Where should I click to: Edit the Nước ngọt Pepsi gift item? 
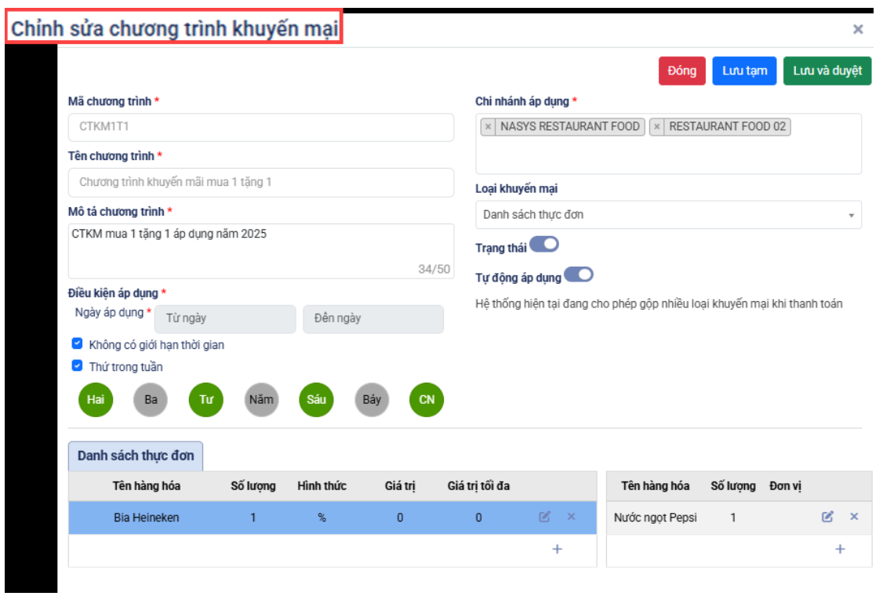[827, 517]
